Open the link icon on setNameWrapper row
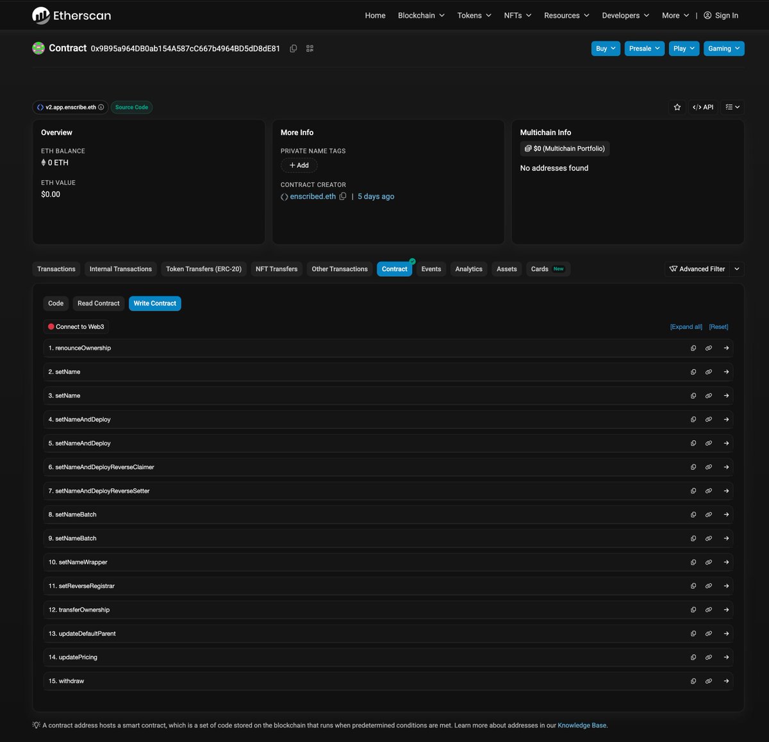This screenshot has width=769, height=742. click(x=709, y=562)
